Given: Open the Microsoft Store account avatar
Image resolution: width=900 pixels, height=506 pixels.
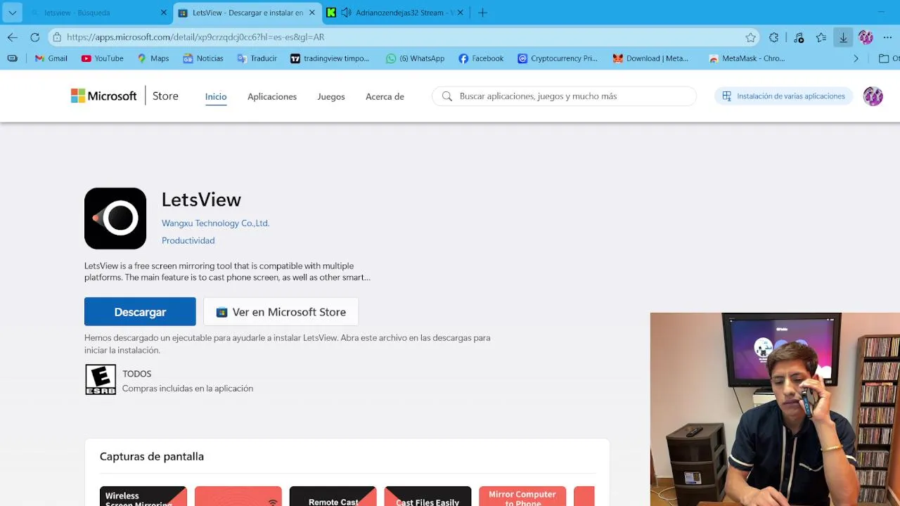Looking at the screenshot, I should pyautogui.click(x=873, y=96).
